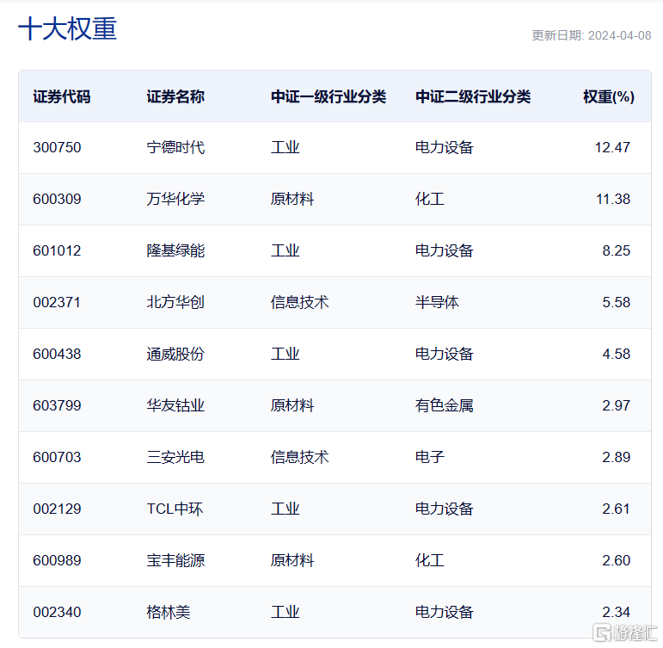Click the update date 2024-04-08
Viewport: 663px width, 648px height.
click(619, 35)
